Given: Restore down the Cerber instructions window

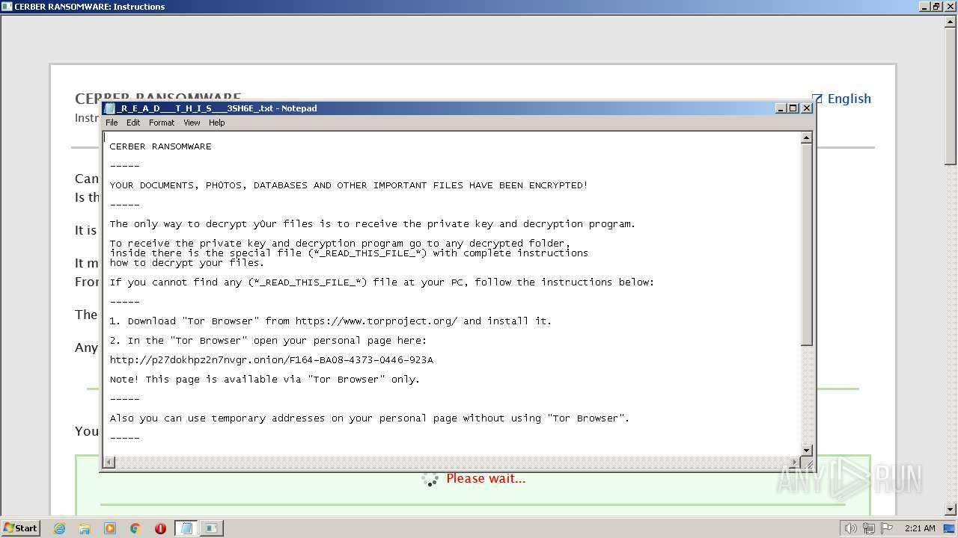Looking at the screenshot, I should [936, 7].
